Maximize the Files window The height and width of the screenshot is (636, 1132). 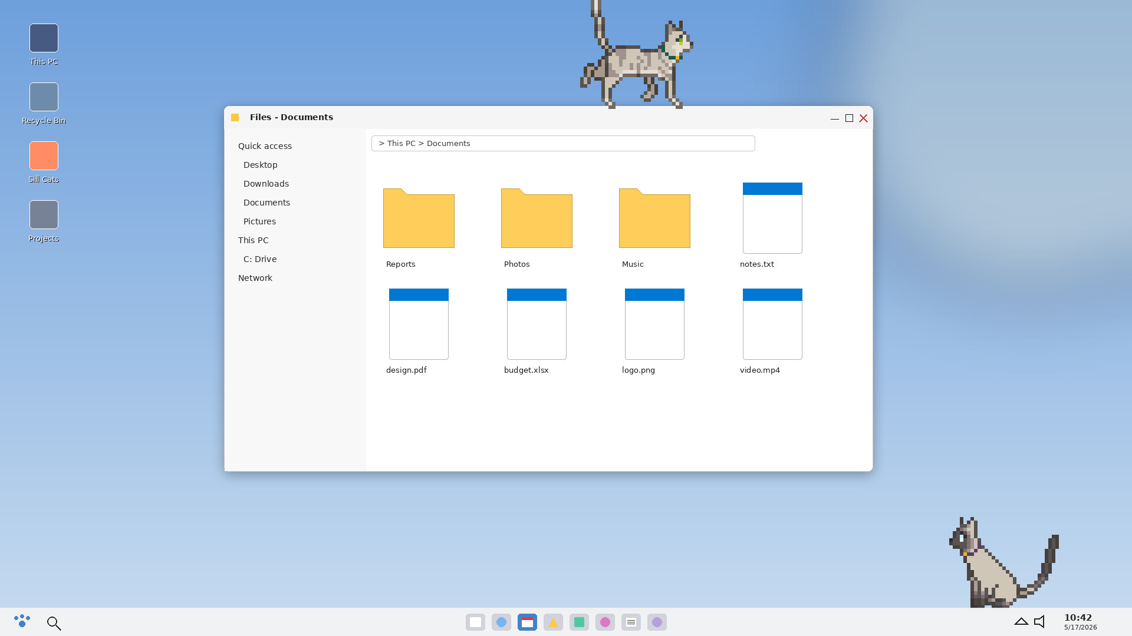tap(849, 118)
